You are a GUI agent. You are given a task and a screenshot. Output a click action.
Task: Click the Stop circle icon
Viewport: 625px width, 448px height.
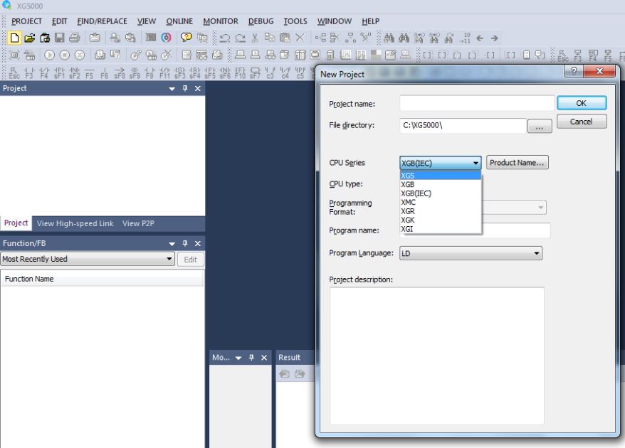pyautogui.click(x=65, y=55)
